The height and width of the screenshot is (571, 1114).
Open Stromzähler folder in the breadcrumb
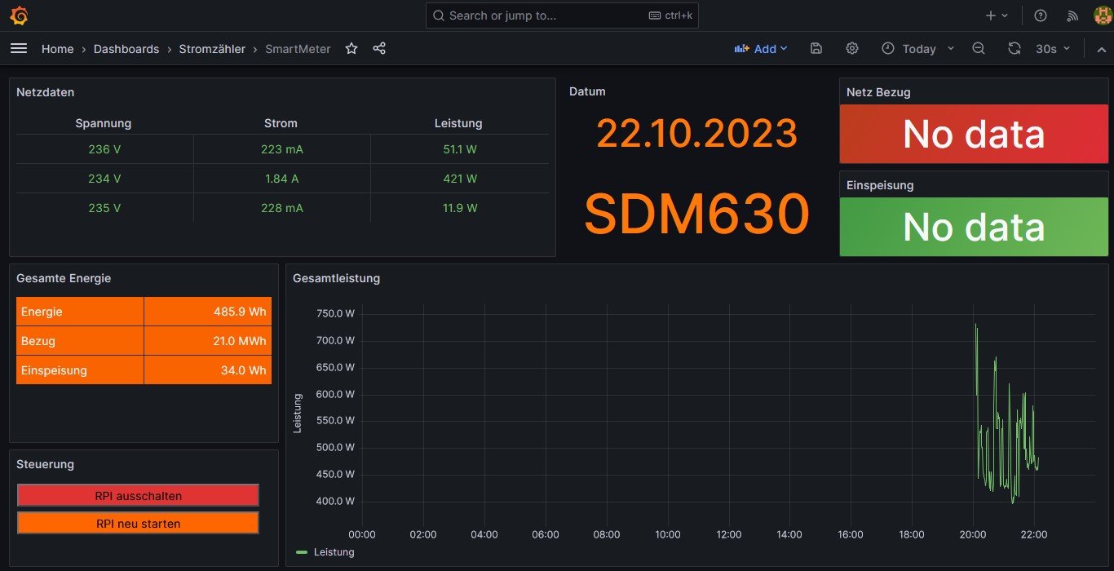coord(212,49)
